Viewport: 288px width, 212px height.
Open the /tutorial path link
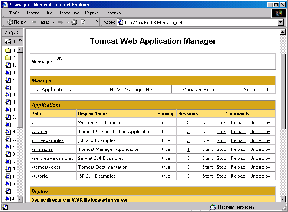[40, 176]
